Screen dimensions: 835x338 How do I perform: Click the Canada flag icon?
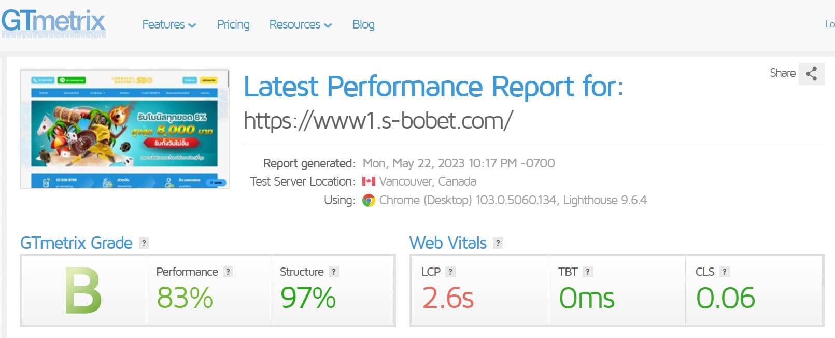pos(369,181)
